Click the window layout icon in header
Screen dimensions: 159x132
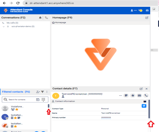[147, 10]
